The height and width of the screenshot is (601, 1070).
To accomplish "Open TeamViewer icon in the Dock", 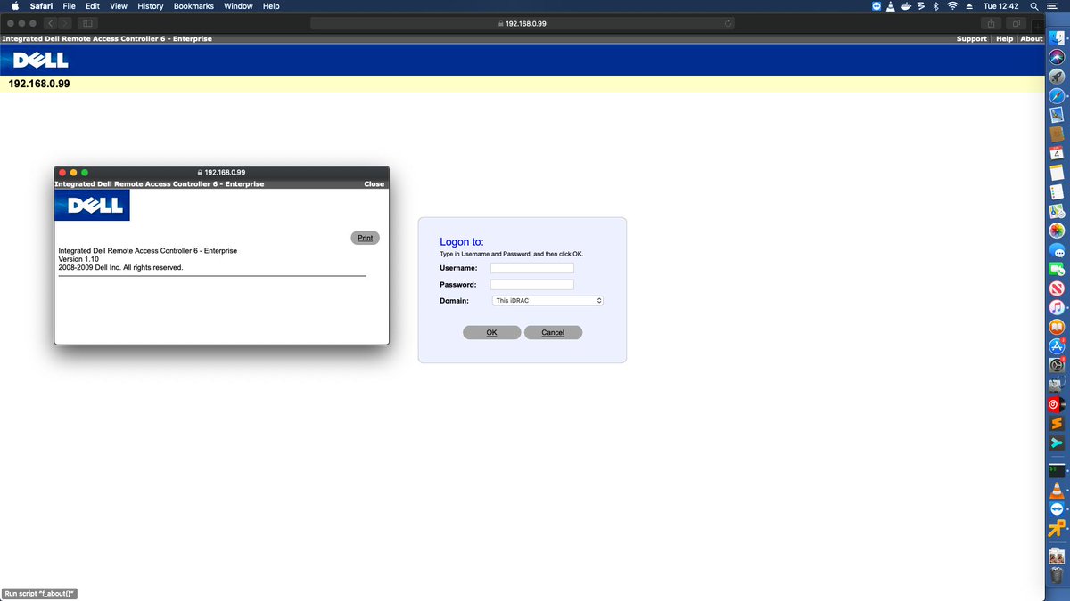I will [x=1057, y=508].
